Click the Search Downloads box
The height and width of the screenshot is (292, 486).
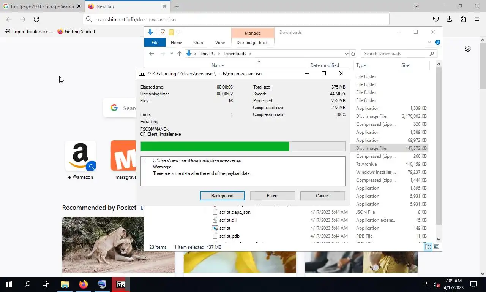399,54
